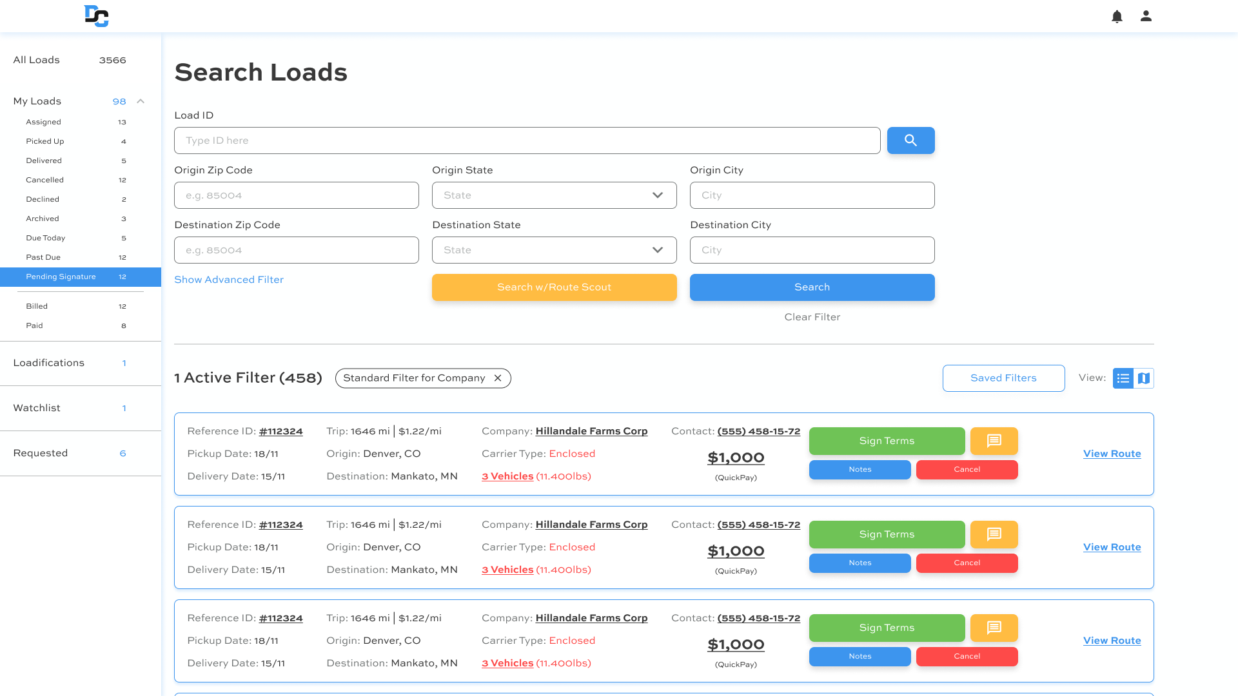The height and width of the screenshot is (696, 1238).
Task: Click Search w/Route Scout button
Action: point(555,287)
